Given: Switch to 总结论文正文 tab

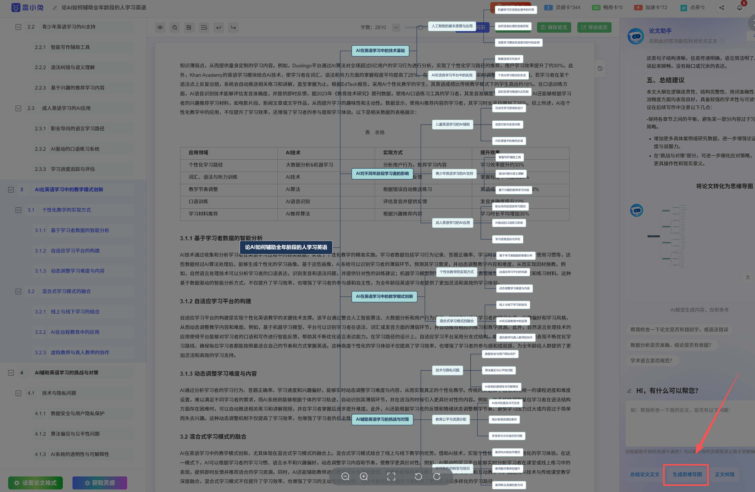Looking at the screenshot, I should [644, 474].
